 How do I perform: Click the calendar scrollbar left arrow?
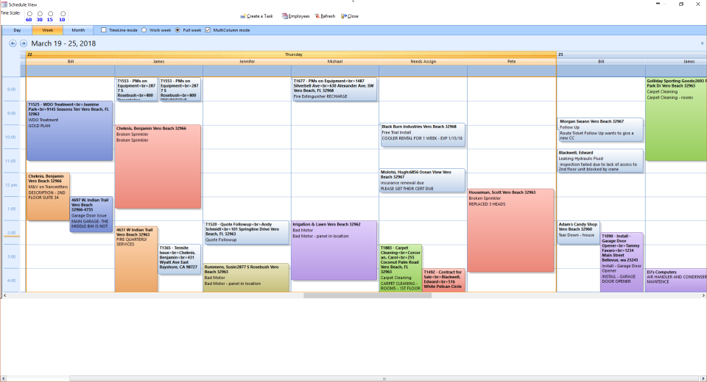pos(4,295)
